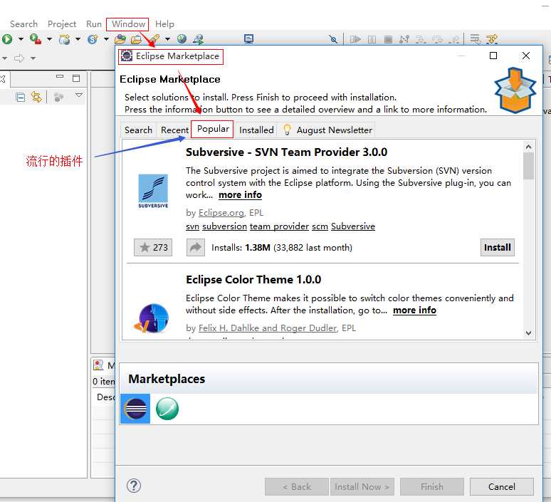Open the Eclipse.org author link
The image size is (551, 502).
[221, 213]
